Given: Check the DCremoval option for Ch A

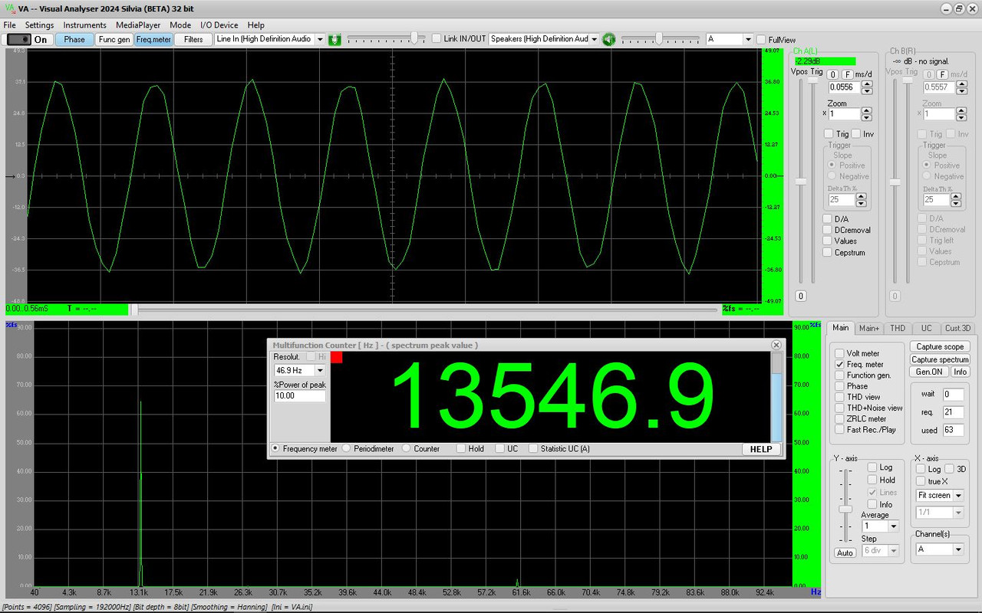Looking at the screenshot, I should (827, 230).
